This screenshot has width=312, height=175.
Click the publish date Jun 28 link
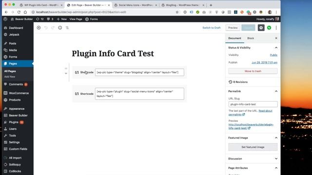pos(264,63)
